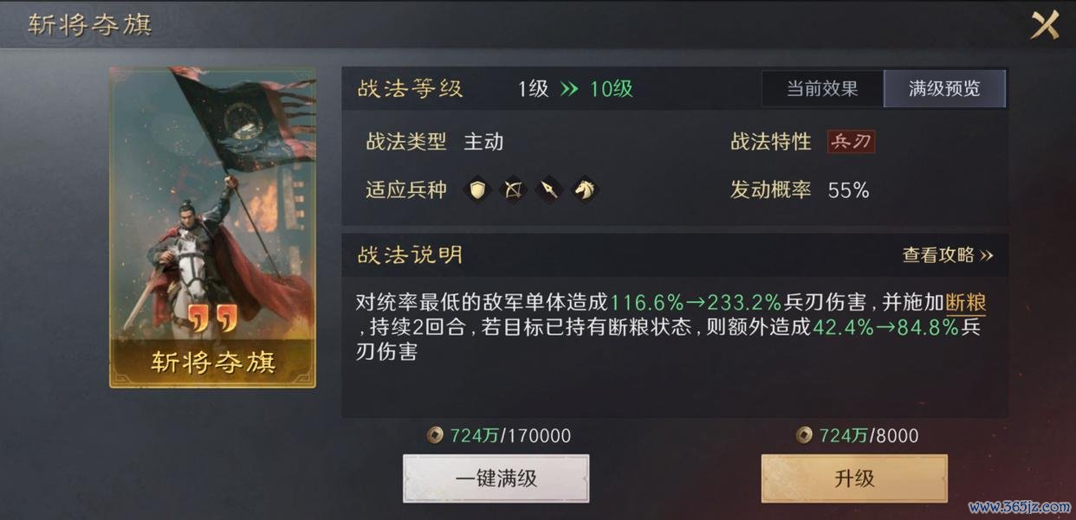Click the bow troop type icon
Viewport: 1076px width, 520px height.
point(514,189)
